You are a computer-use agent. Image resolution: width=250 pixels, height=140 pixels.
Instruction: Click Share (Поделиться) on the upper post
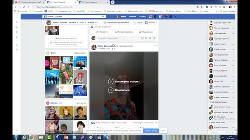tap(146, 32)
